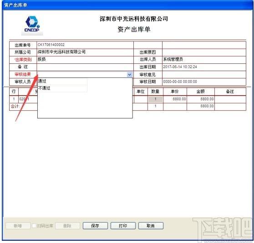
Task: Click the 打印 button
Action: [123, 226]
